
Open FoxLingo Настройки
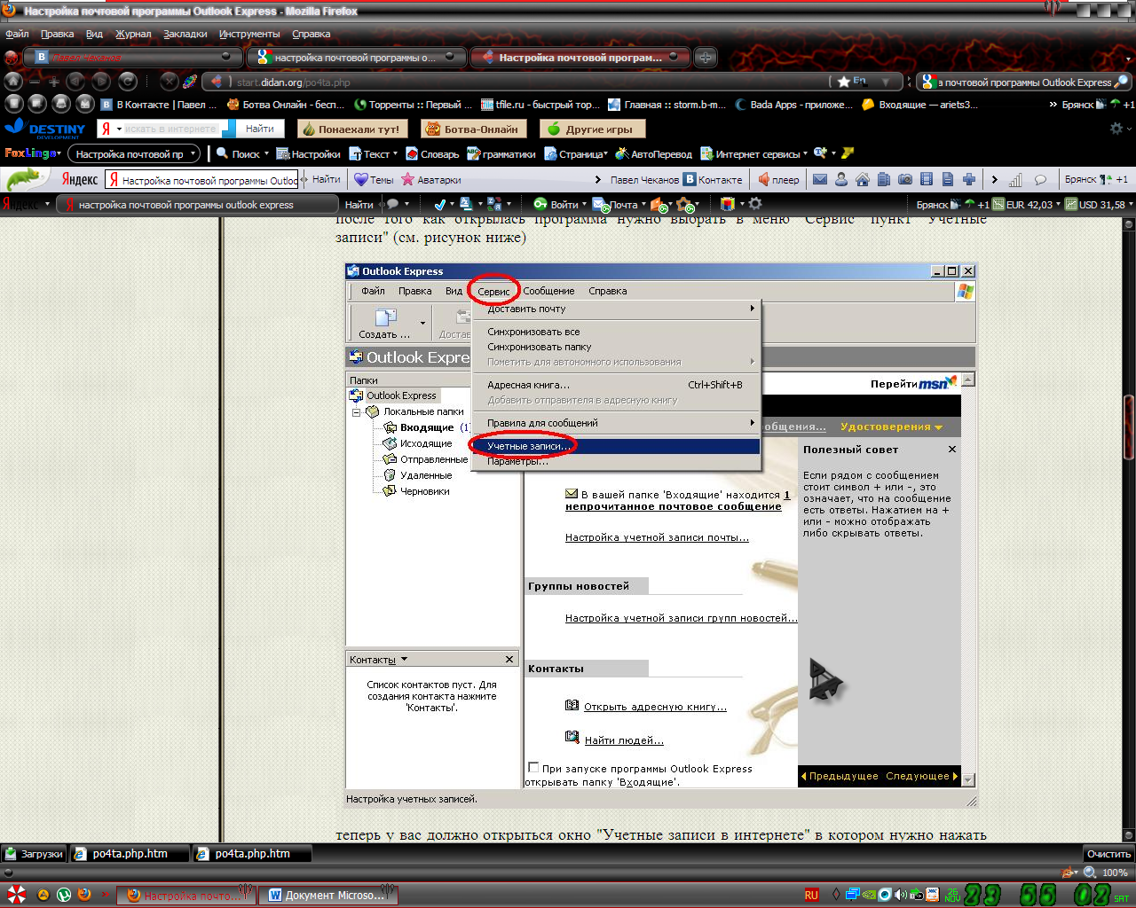coord(308,153)
